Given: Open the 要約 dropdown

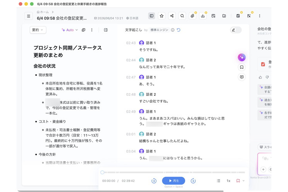Looking at the screenshot, I should [x=38, y=30].
